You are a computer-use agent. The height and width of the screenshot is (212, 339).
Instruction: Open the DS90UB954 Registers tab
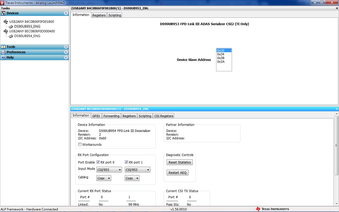[x=129, y=116]
